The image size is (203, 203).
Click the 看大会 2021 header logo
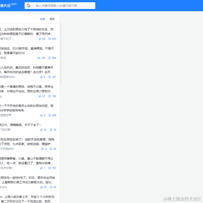[8, 5]
